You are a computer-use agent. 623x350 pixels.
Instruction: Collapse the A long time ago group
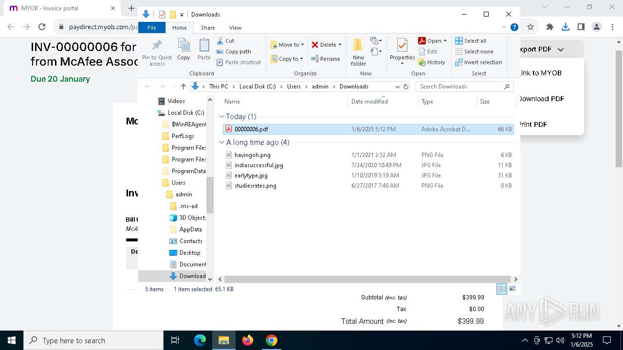click(x=221, y=142)
